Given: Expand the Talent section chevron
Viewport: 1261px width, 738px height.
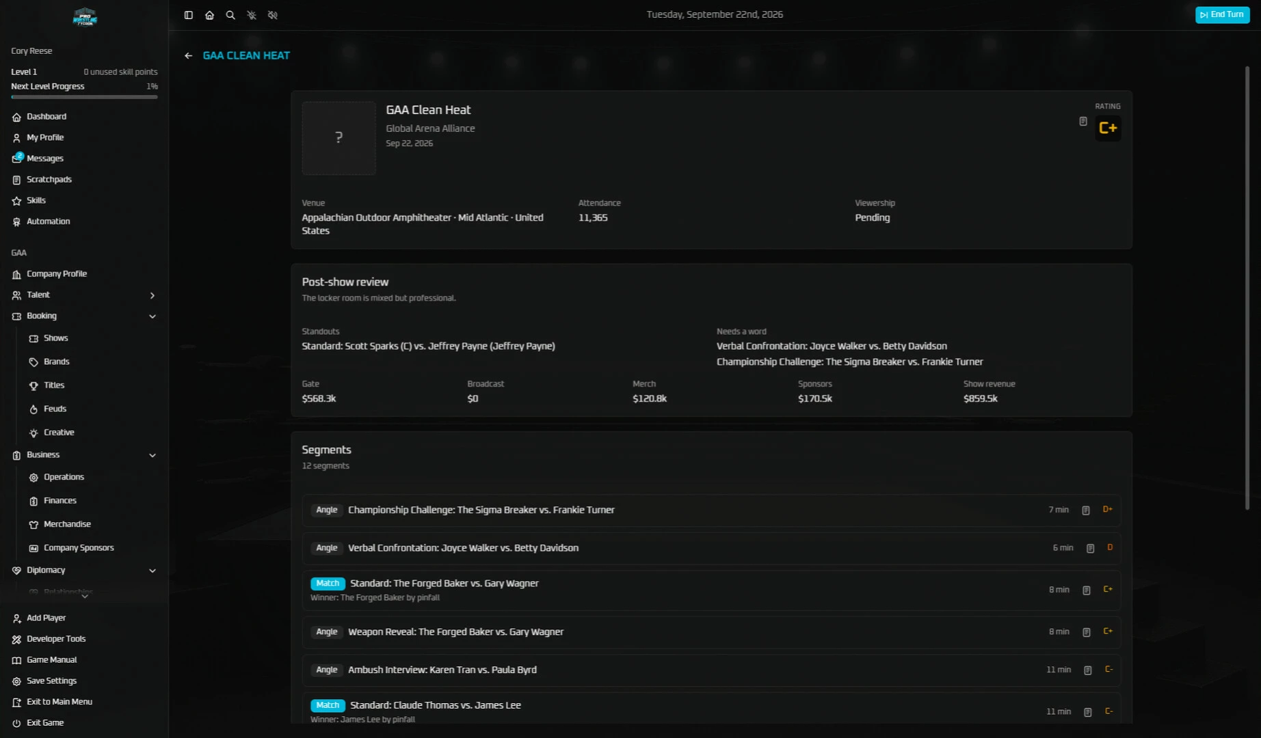Looking at the screenshot, I should (x=152, y=295).
